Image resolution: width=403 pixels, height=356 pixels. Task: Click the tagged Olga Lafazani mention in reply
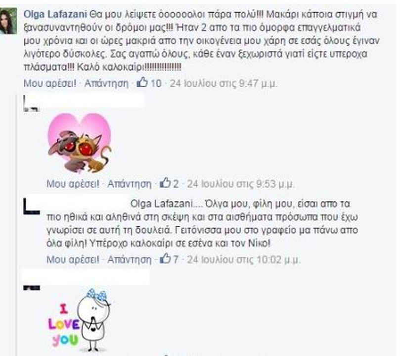coord(161,204)
